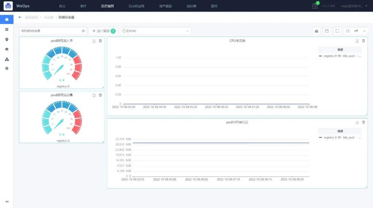Click the resize handle of pod网络流入量 panel
The width and height of the screenshot is (373, 208).
[103, 87]
